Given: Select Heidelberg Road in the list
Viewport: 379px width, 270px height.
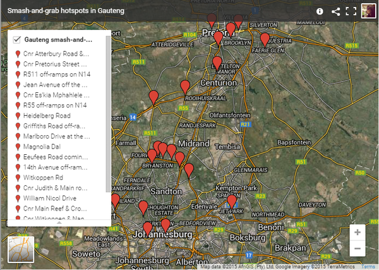Looking at the screenshot, I should click(47, 116).
